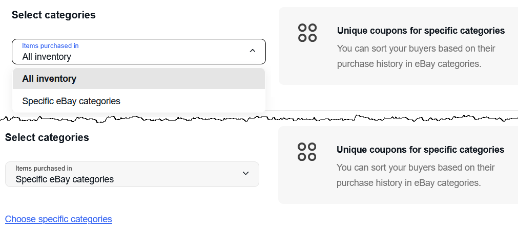Open the Items purchased in All inventory combo box

(139, 52)
